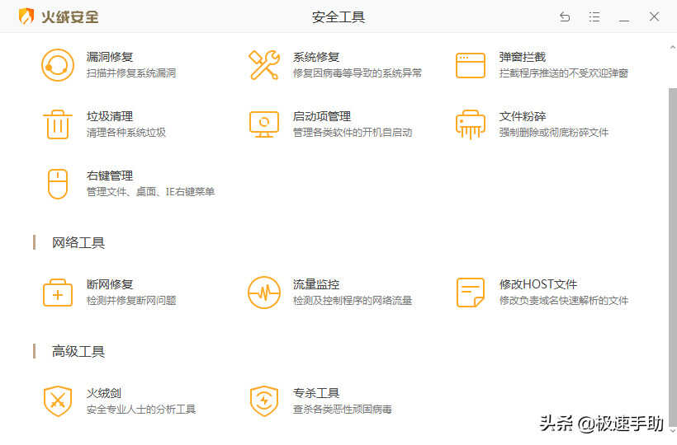677x445 pixels.
Task: Click description 查杀各类恶性顽固病毒
Action: point(342,410)
